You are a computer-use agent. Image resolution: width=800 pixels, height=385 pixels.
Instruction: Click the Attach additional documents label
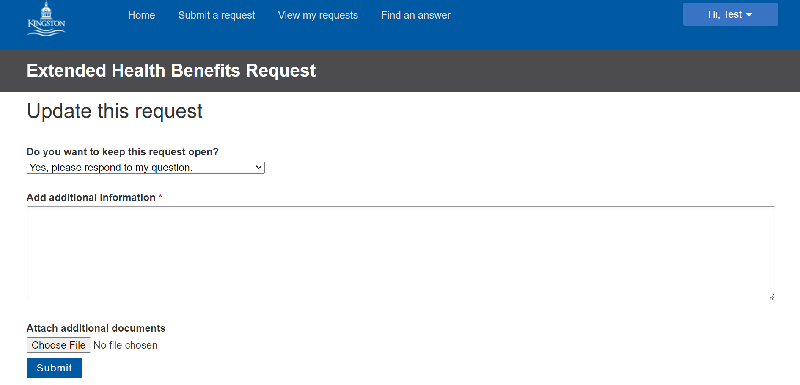click(x=96, y=328)
